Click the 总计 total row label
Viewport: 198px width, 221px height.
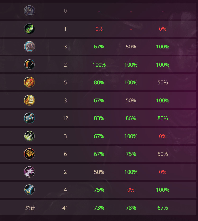click(x=30, y=208)
